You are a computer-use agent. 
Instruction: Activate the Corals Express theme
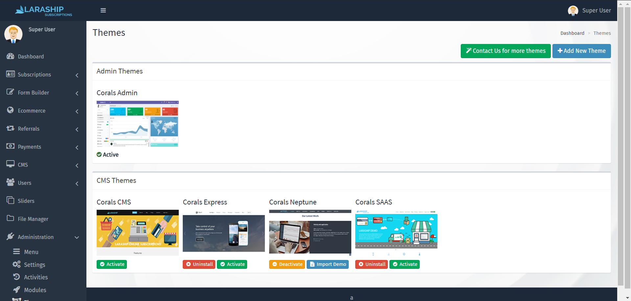click(232, 264)
